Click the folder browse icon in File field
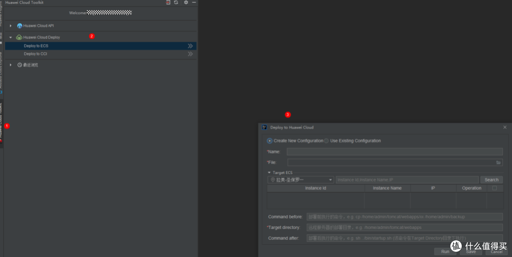The height and width of the screenshot is (257, 512). [498, 162]
